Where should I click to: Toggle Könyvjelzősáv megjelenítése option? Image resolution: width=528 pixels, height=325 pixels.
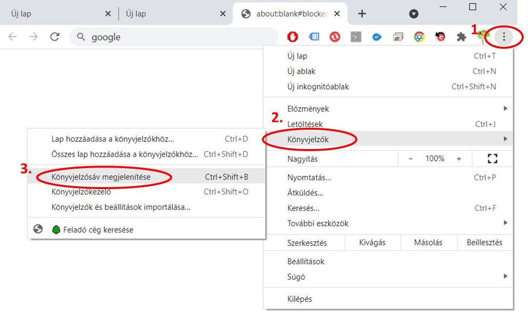click(x=101, y=177)
